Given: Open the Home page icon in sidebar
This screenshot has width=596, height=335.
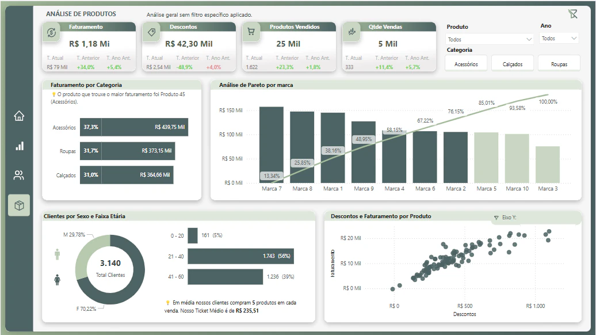Looking at the screenshot, I should pos(19,116).
